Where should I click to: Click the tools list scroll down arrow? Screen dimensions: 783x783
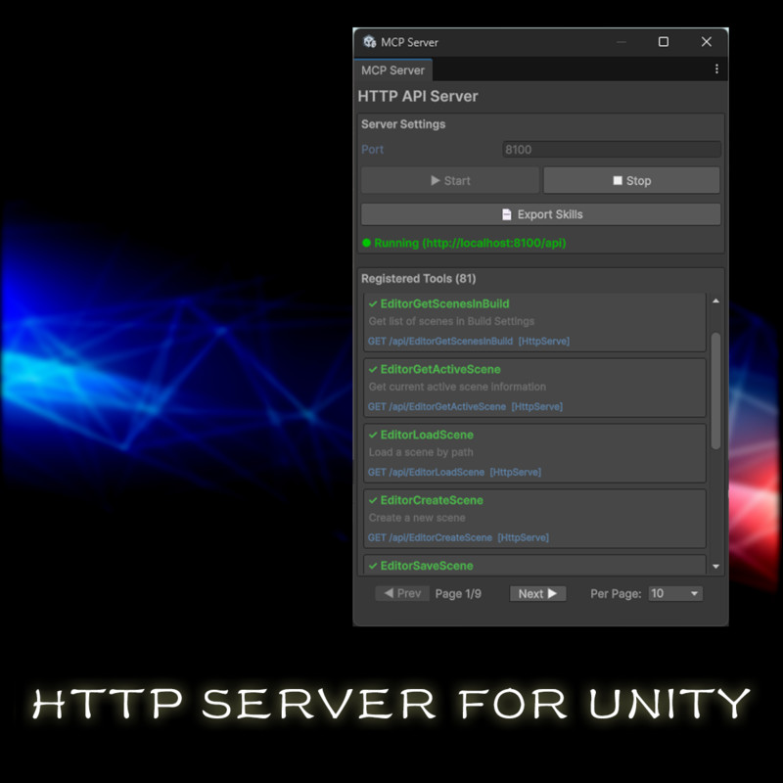point(715,567)
